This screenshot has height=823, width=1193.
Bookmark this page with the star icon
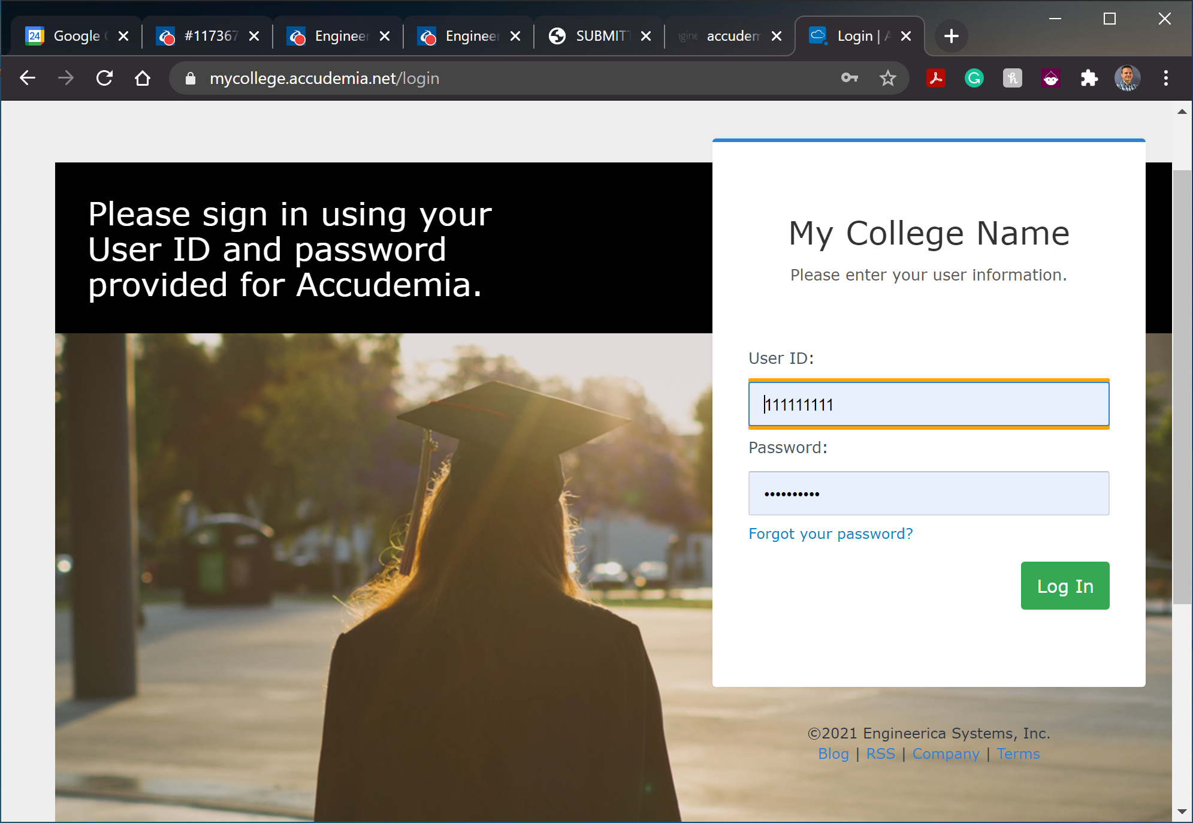pyautogui.click(x=887, y=78)
